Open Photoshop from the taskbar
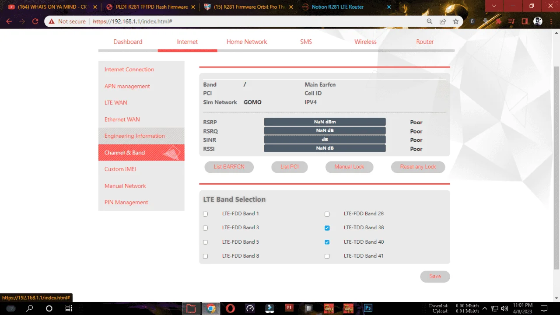This screenshot has width=560, height=315. [x=368, y=308]
